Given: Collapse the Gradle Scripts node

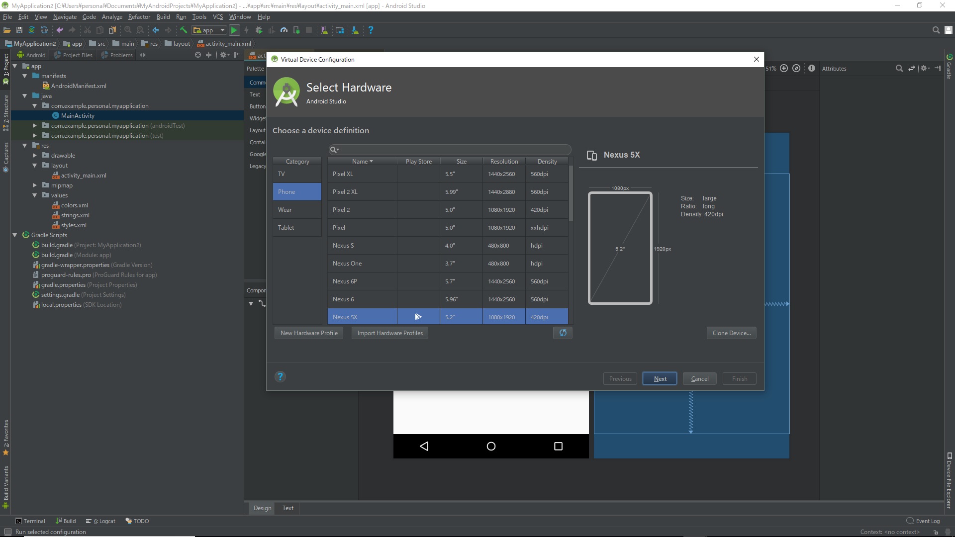Looking at the screenshot, I should click(14, 235).
